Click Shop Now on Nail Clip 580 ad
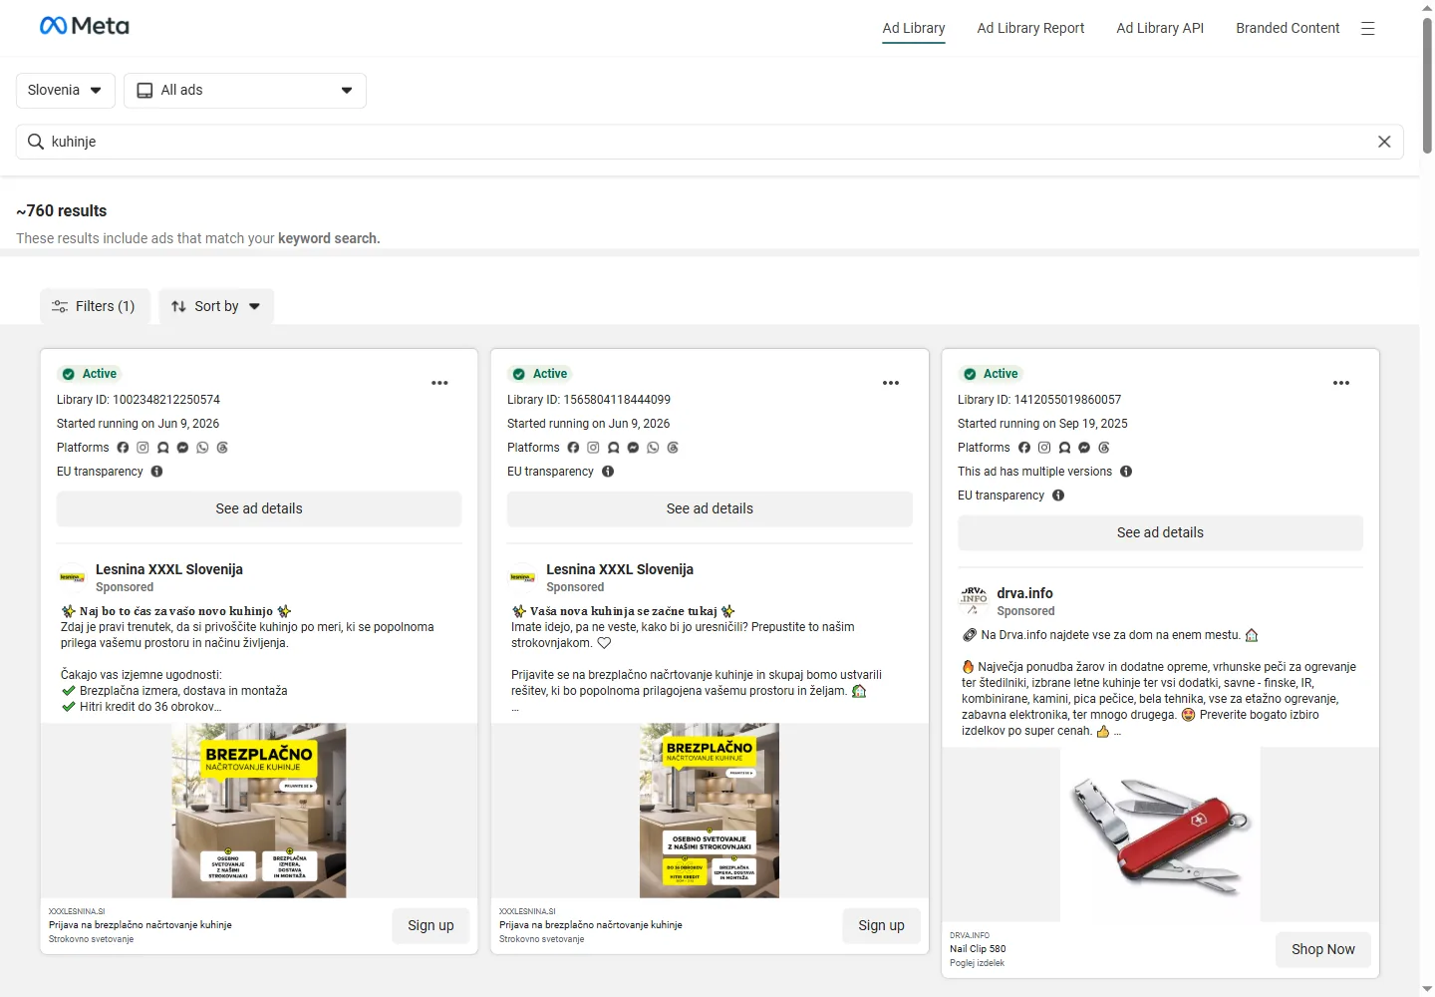Viewport: 1435px width, 997px height. pos(1323,949)
